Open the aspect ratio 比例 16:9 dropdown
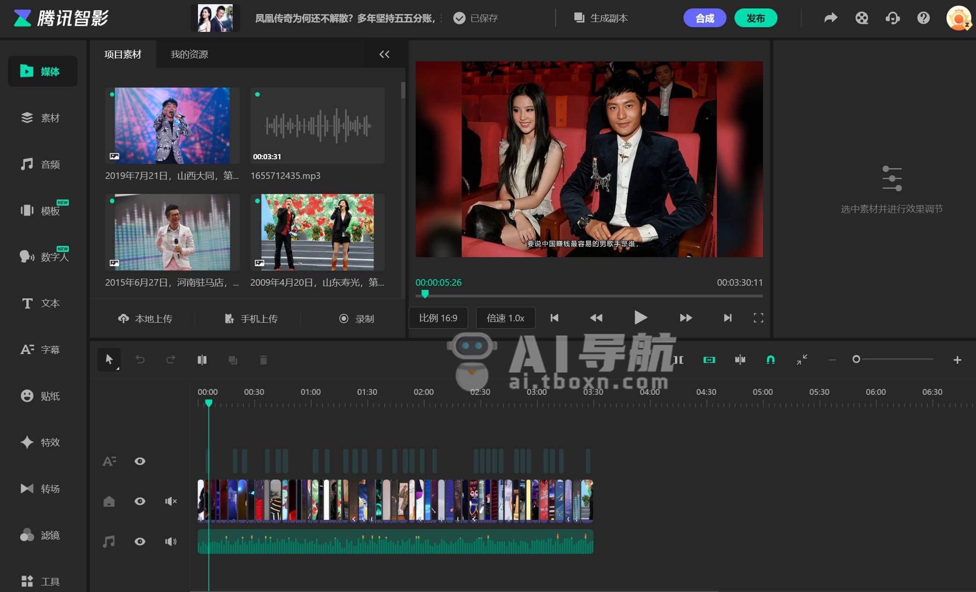The height and width of the screenshot is (592, 976). [438, 318]
